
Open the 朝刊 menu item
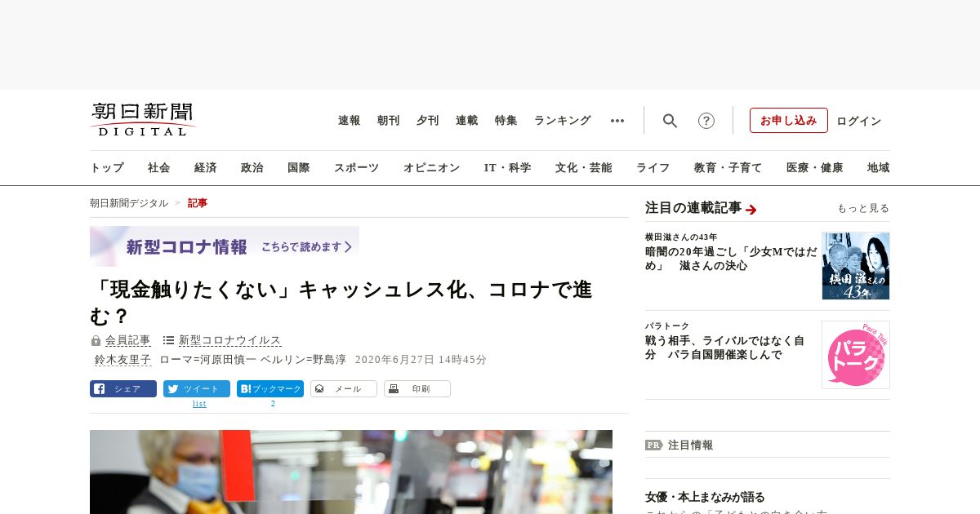(389, 121)
